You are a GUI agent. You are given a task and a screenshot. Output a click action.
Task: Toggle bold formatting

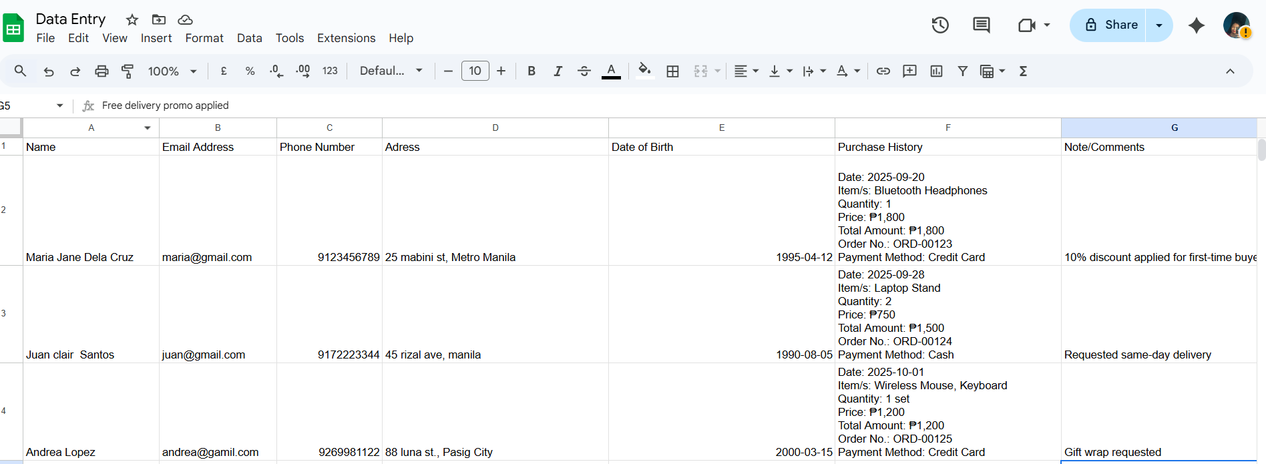click(532, 71)
